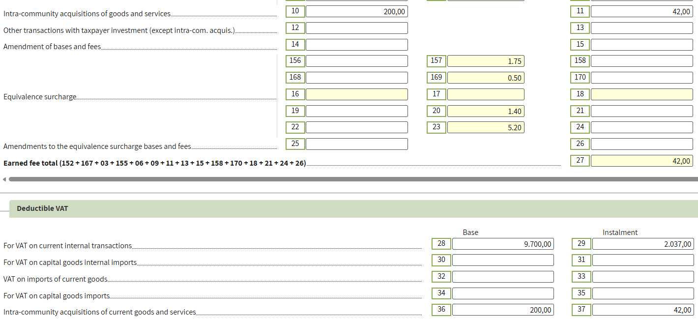This screenshot has height=319, width=698.
Task: Click input field for box 10
Action: pos(356,11)
